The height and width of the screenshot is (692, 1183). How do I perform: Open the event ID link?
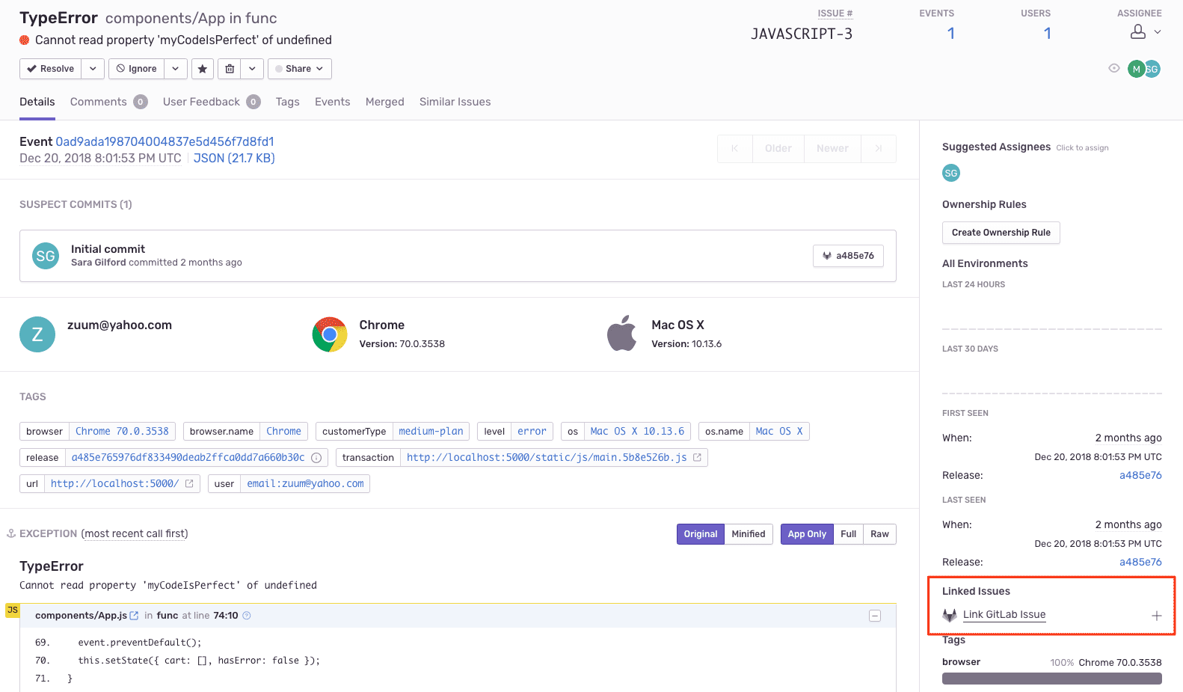click(x=165, y=142)
